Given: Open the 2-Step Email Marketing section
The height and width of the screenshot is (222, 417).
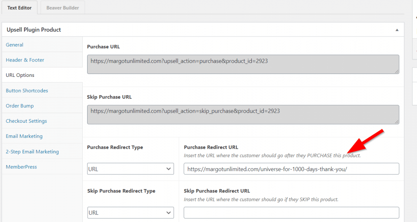Looking at the screenshot, I should (x=32, y=152).
